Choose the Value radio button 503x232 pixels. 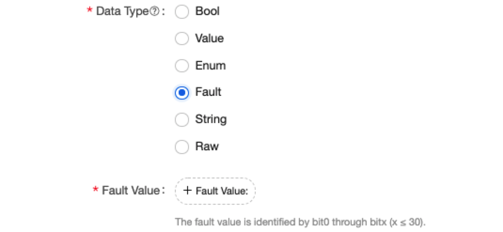181,39
